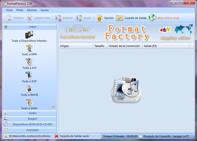Image resolution: width=197 pixels, height=141 pixels.
Task: Select the Todo a RMVB icon
Action: click(x=29, y=89)
